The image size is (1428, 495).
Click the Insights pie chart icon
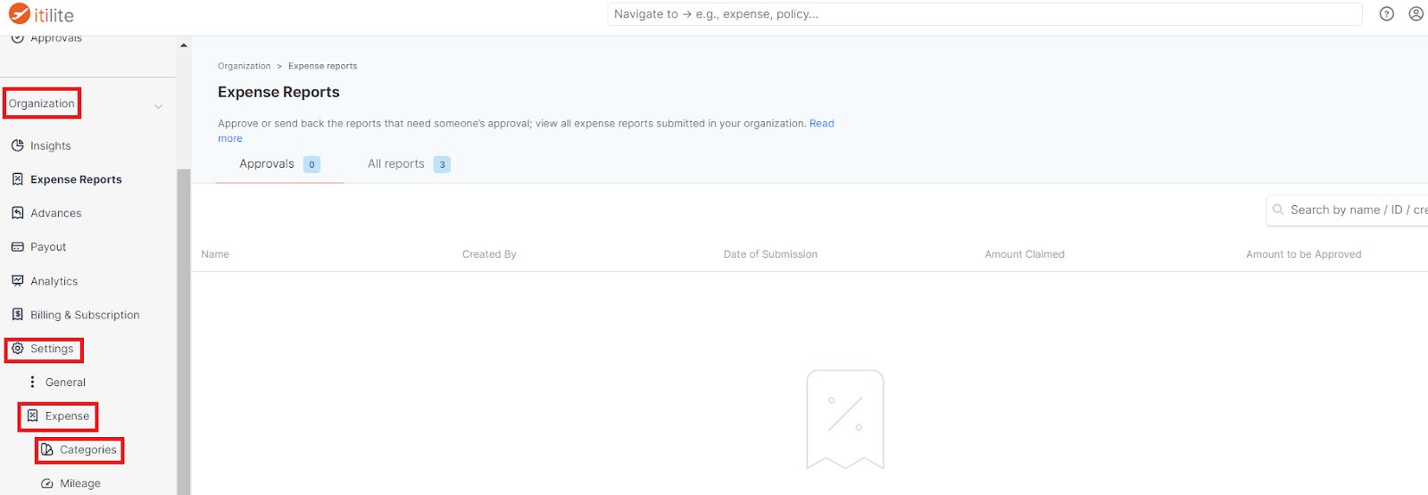tap(17, 145)
